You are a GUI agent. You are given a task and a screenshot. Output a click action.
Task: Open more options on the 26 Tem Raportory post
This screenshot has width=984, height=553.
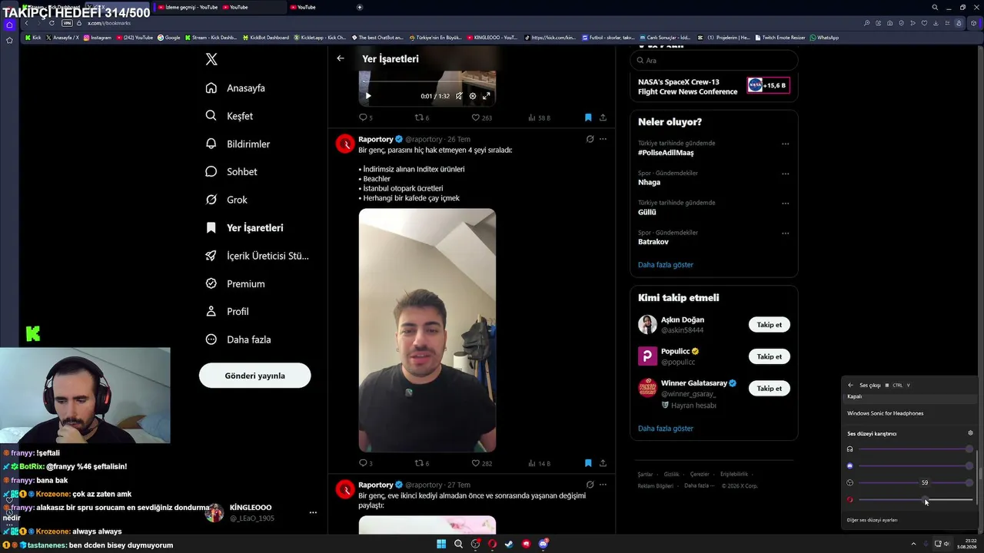point(603,139)
